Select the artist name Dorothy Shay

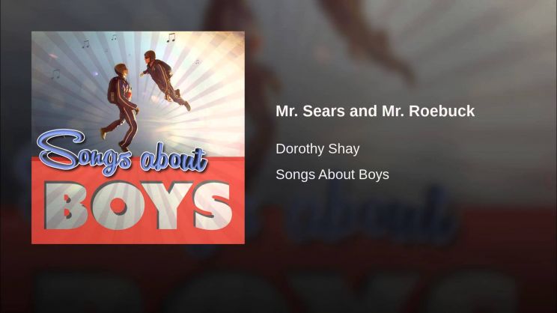(x=317, y=148)
